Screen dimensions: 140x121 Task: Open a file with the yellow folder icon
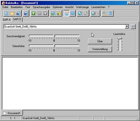click(x=12, y=13)
